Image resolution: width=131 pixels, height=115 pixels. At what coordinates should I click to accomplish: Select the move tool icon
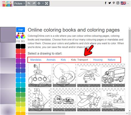tap(39, 4)
